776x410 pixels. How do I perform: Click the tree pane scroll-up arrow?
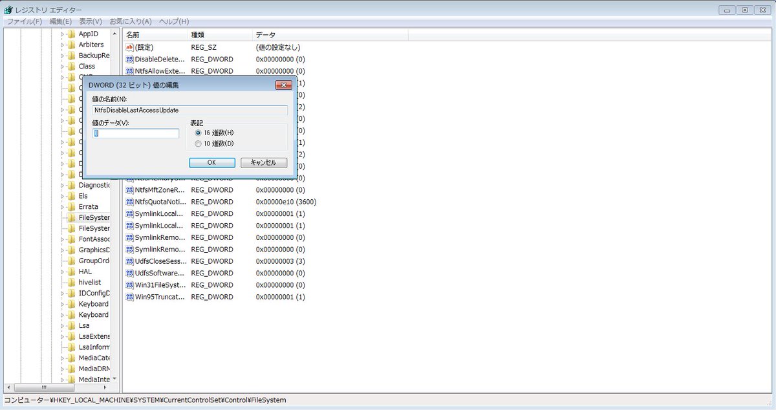114,33
